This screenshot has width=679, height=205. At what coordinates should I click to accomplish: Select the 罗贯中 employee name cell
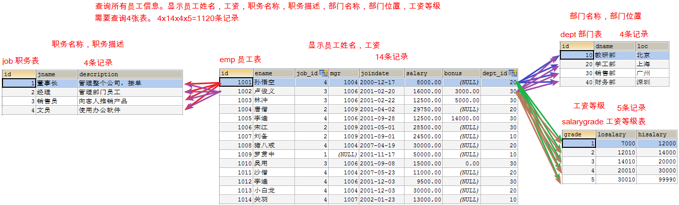[x=273, y=154]
